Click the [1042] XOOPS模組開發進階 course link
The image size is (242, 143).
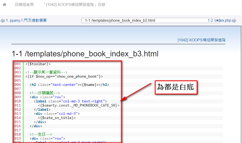(201, 40)
